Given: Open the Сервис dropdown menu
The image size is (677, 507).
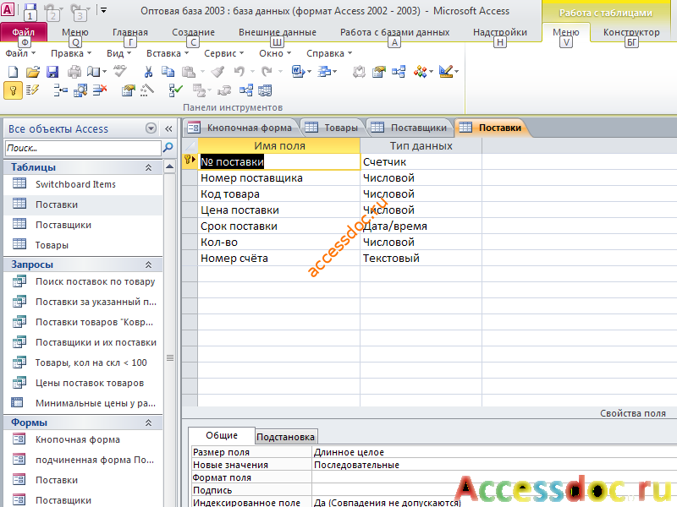Looking at the screenshot, I should 223,53.
